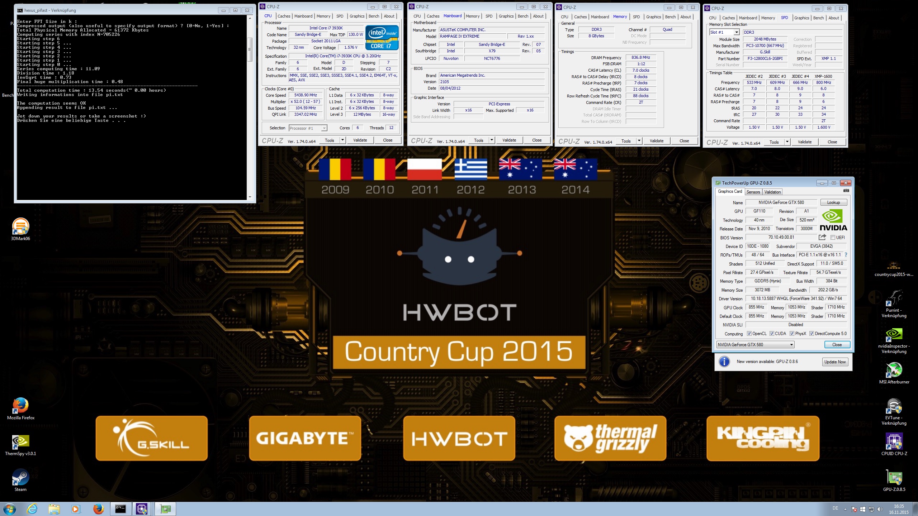Expand Tools arrow in the Mainboard tab window
This screenshot has width=918, height=516.
tap(492, 140)
